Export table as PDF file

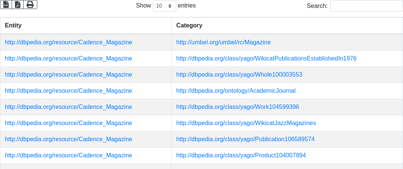pyautogui.click(x=18, y=5)
